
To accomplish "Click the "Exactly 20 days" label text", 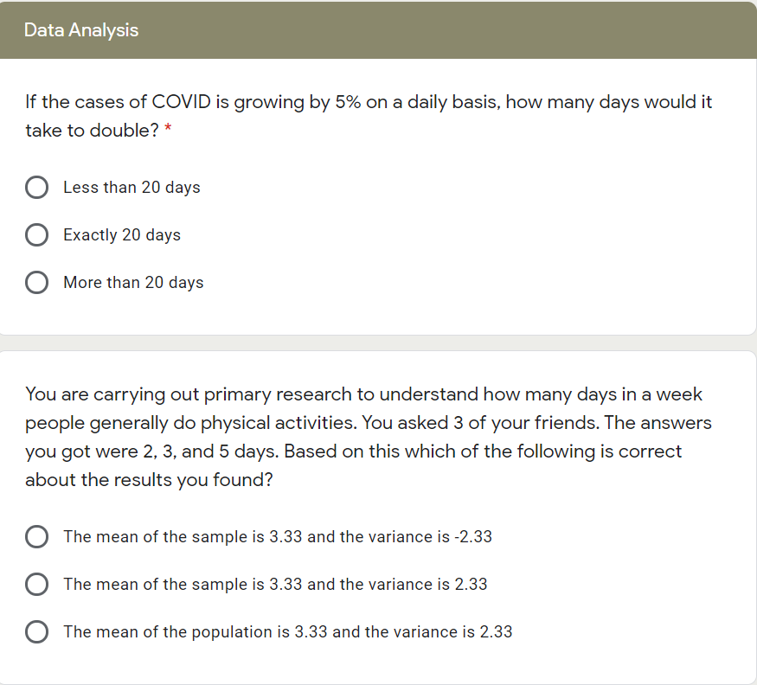I will [122, 234].
